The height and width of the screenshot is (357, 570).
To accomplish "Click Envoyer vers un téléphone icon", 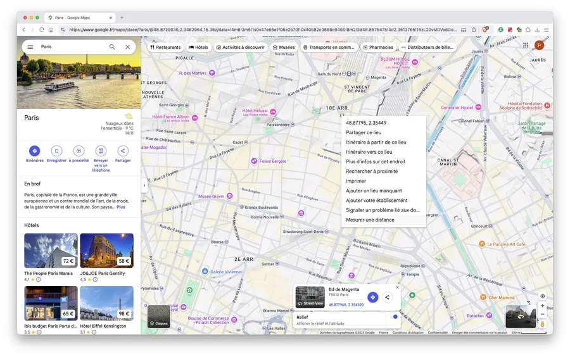I will click(x=101, y=151).
